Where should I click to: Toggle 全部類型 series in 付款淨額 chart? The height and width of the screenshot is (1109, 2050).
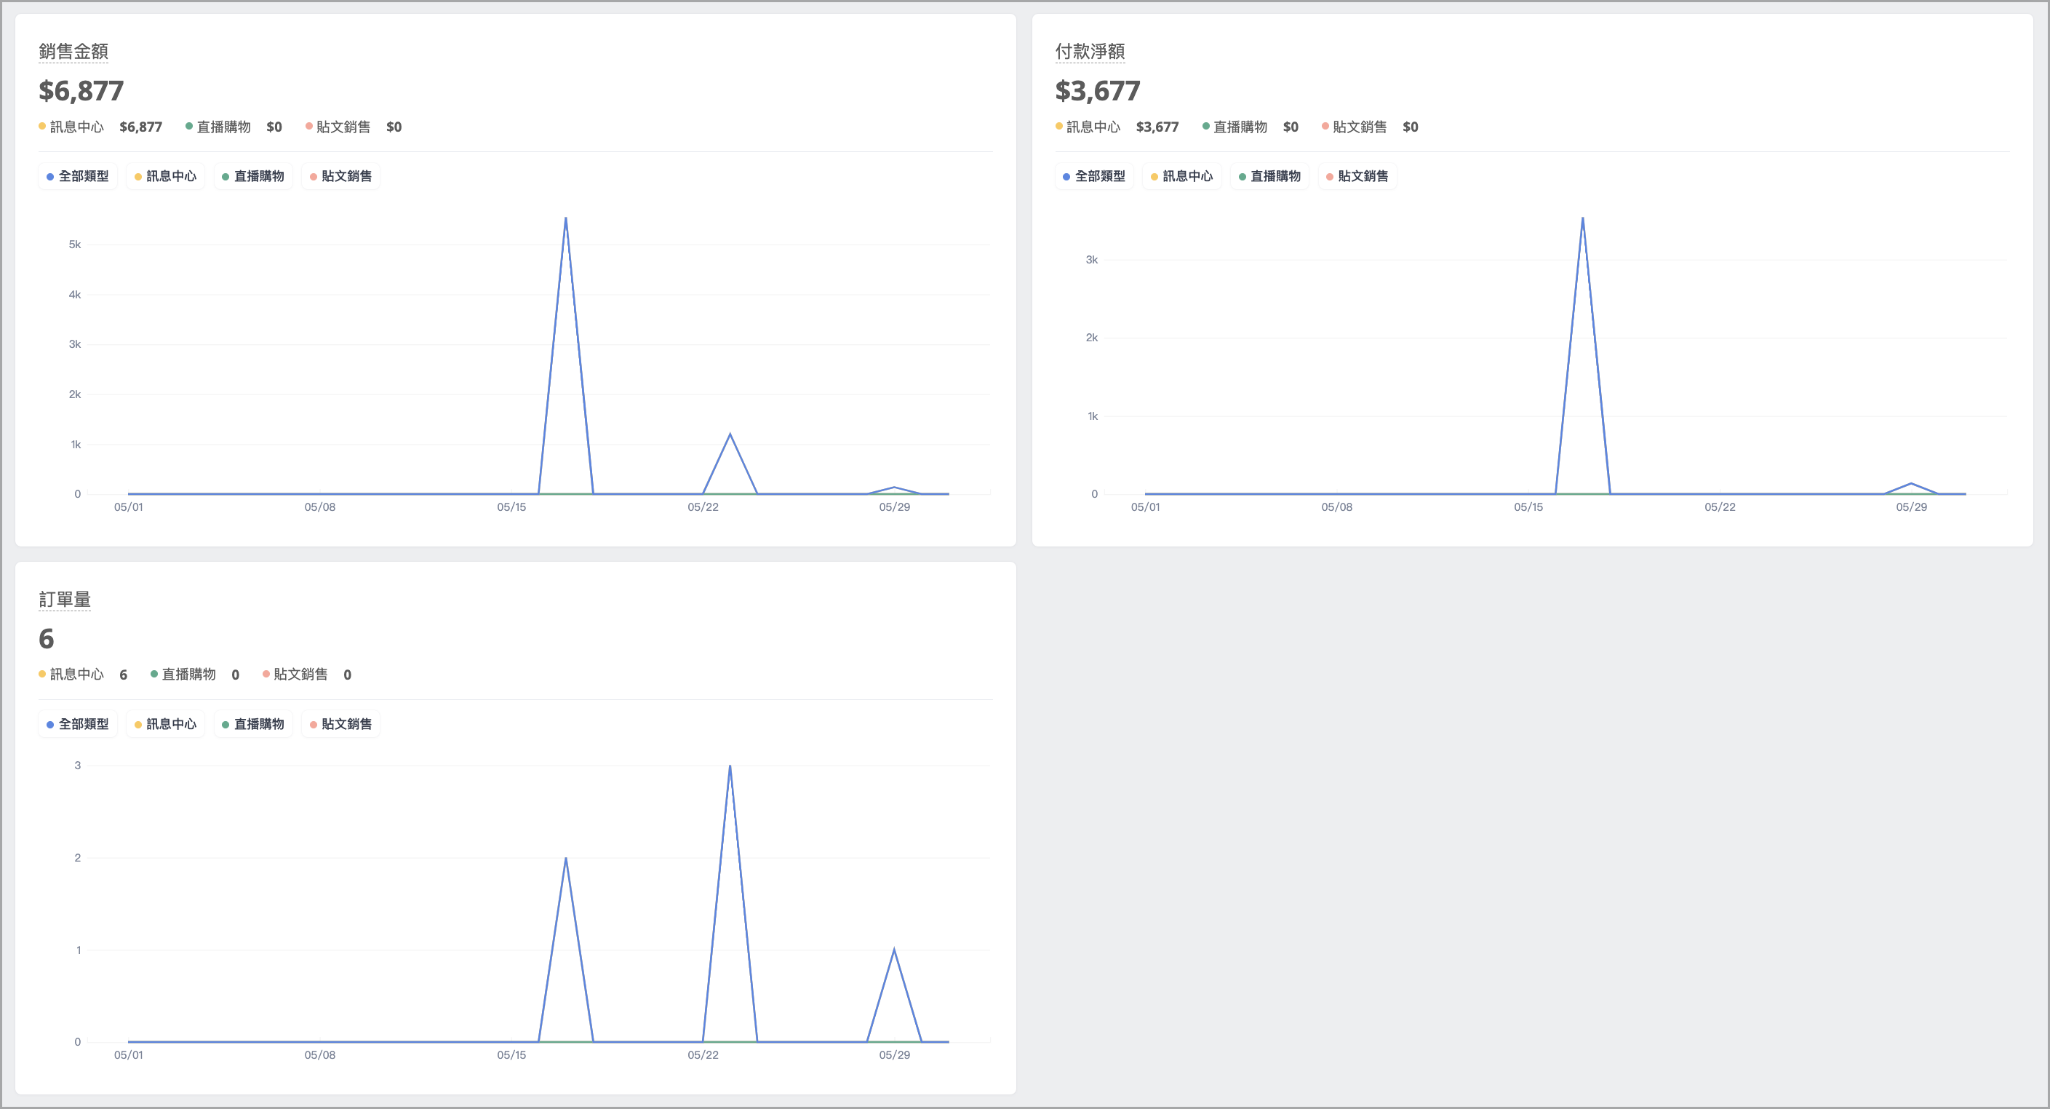pyautogui.click(x=1094, y=176)
